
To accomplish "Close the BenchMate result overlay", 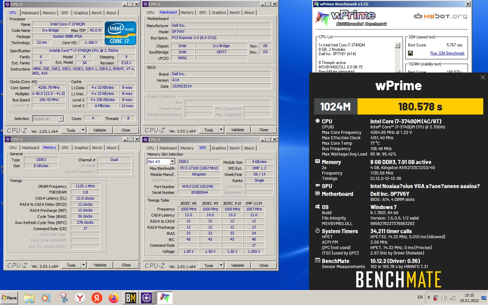I will [x=483, y=77].
